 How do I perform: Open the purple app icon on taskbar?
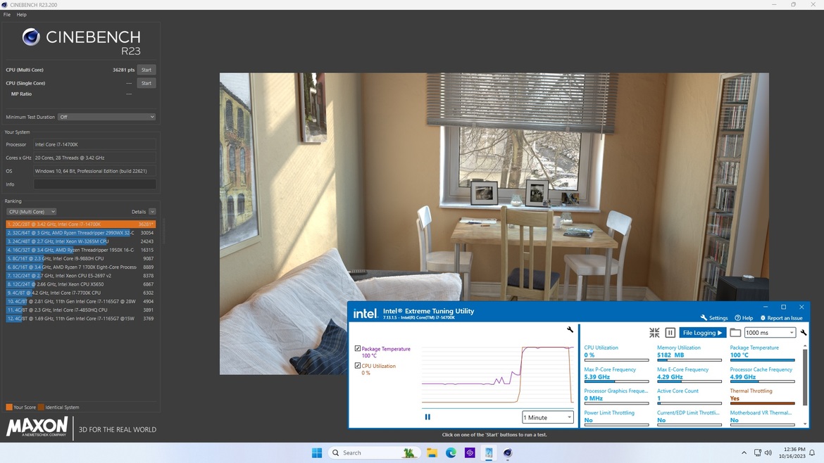470,452
